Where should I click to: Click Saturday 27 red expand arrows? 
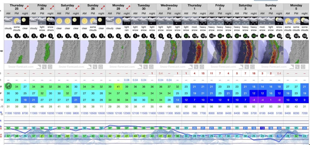click(x=77, y=7)
